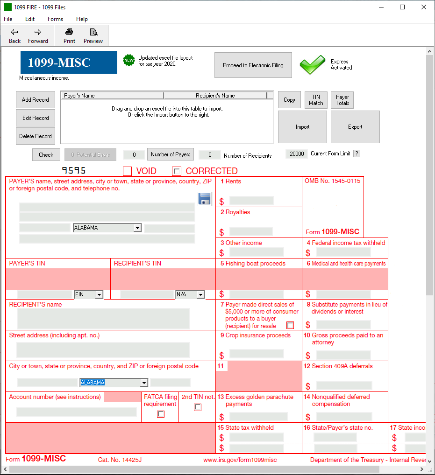Open the File menu
Viewport: 435px width, 475px height.
coord(8,19)
